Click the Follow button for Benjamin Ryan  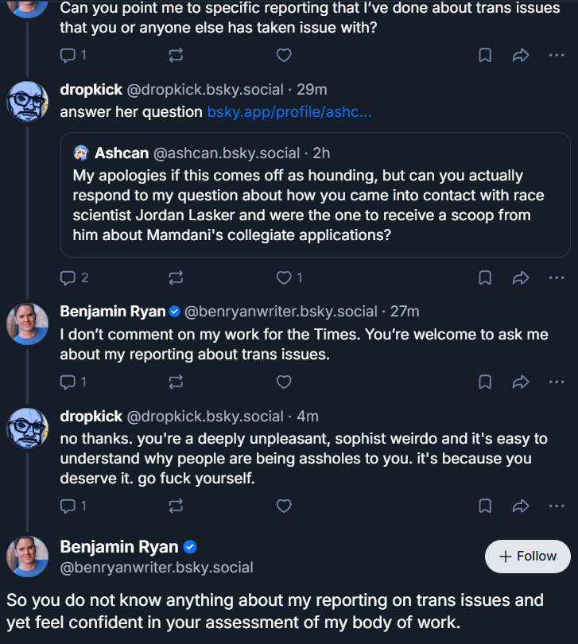click(528, 557)
